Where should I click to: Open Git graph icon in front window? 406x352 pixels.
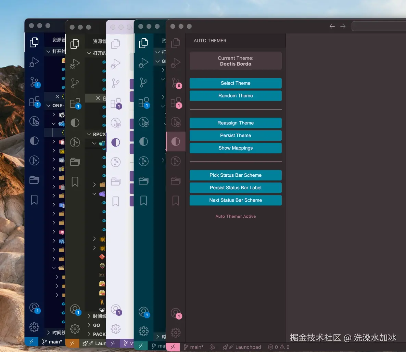[176, 161]
